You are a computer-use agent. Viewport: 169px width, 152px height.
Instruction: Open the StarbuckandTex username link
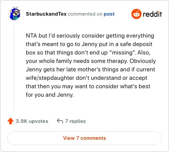pos(46,14)
